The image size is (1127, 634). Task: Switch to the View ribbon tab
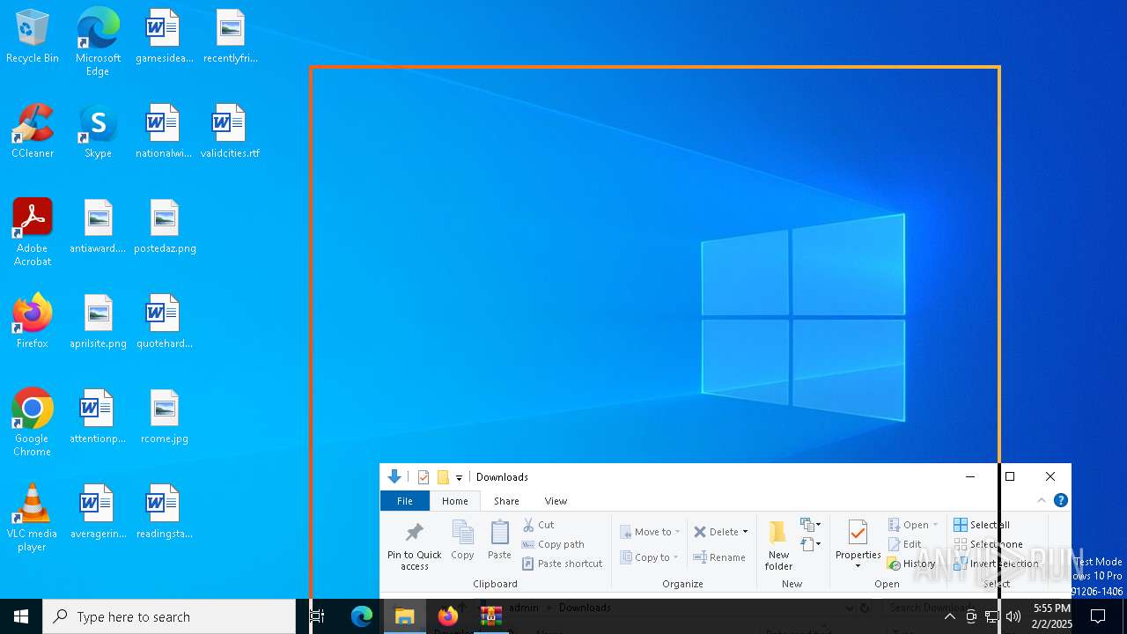pos(556,501)
